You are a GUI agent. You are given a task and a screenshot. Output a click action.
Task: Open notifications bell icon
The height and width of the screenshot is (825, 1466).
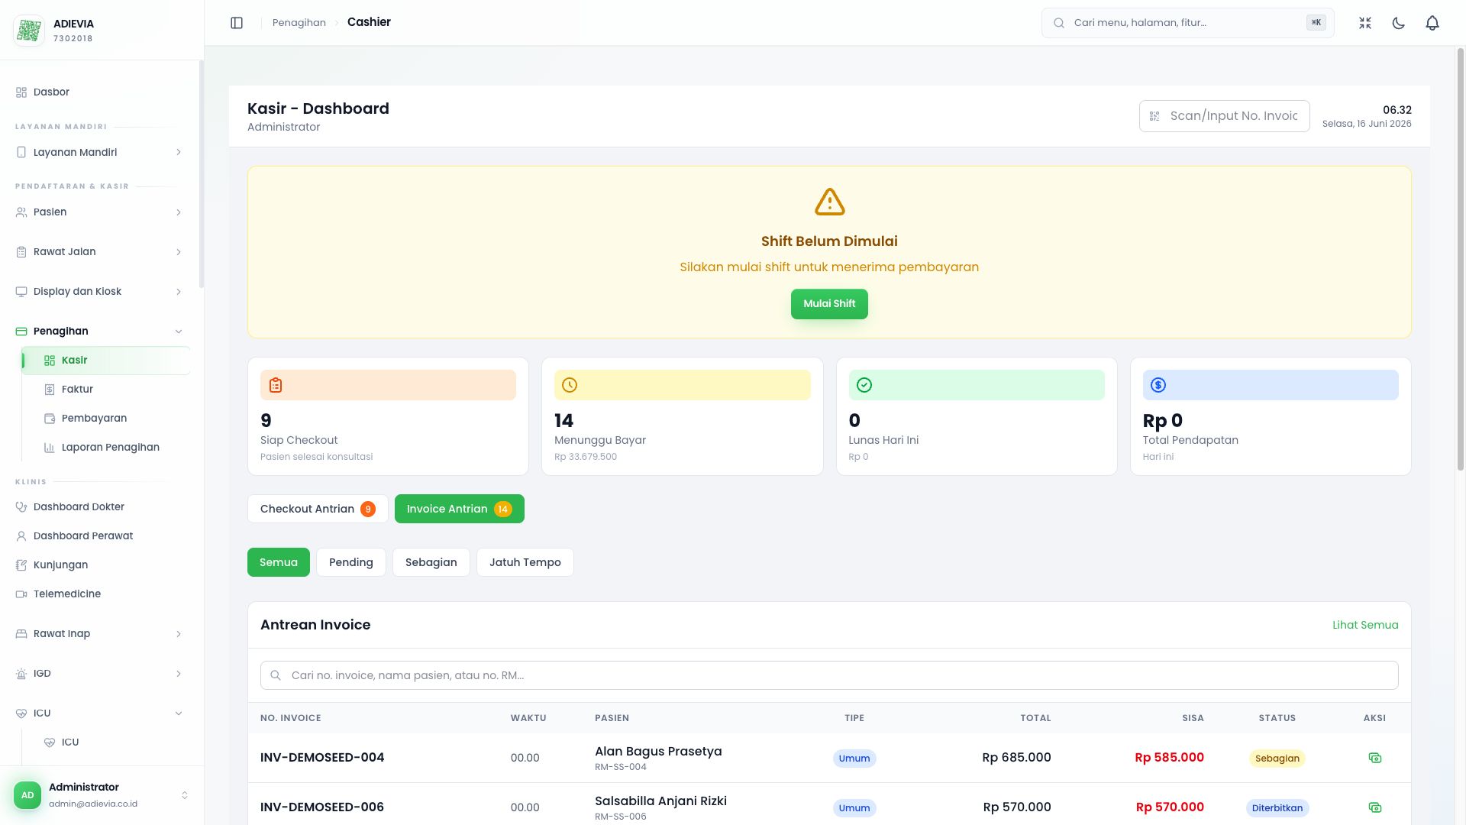coord(1432,23)
